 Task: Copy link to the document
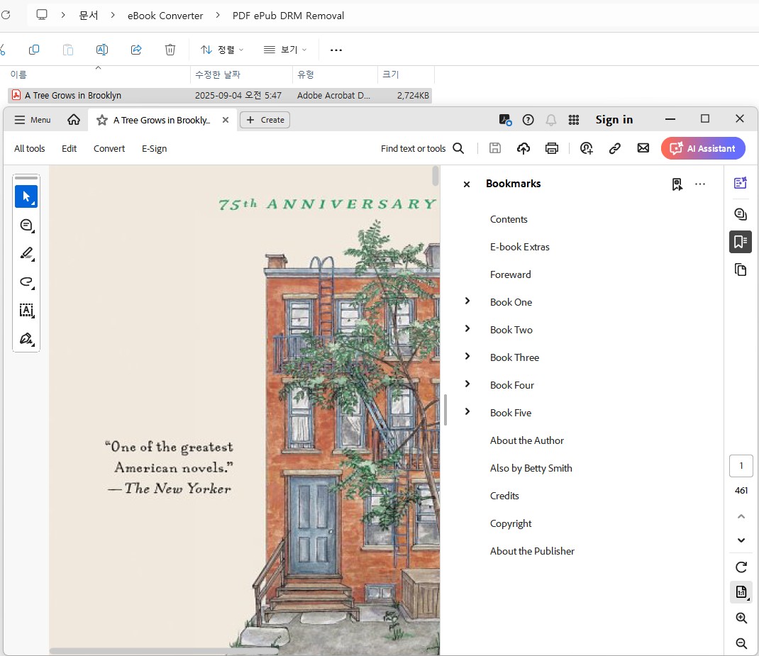click(615, 148)
